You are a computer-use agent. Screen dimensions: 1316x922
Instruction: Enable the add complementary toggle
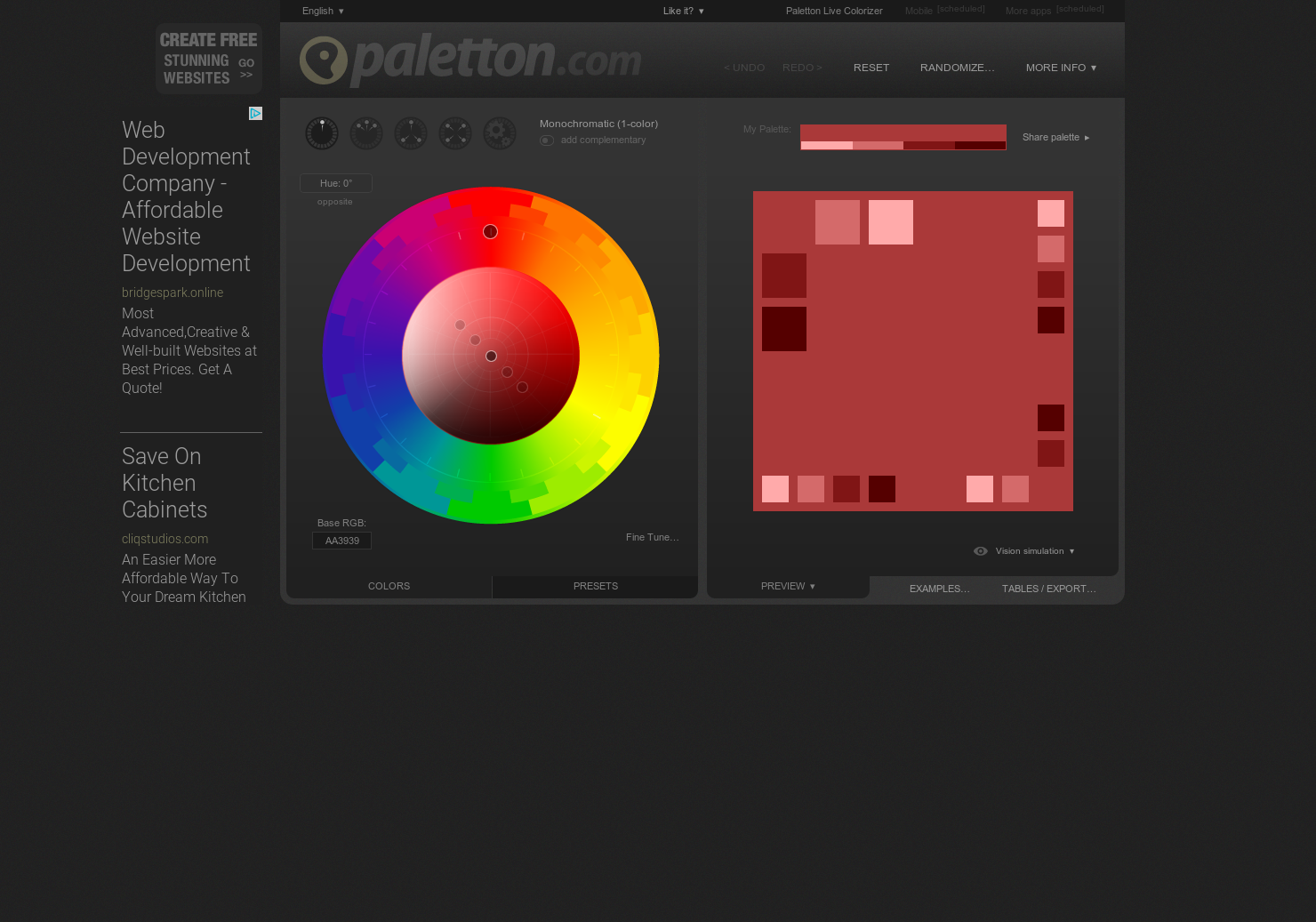546,140
